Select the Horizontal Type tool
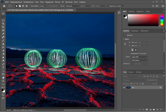The width and height of the screenshot is (166, 112). (3, 67)
